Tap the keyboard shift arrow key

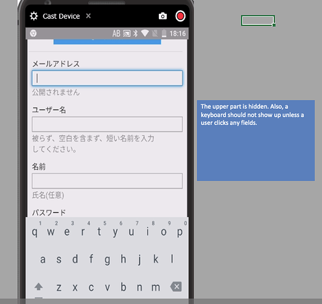(38, 286)
